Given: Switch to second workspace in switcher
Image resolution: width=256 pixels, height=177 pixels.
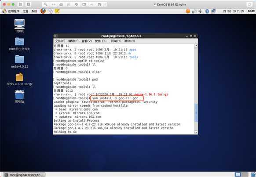Looking at the screenshot, I should point(245,174).
